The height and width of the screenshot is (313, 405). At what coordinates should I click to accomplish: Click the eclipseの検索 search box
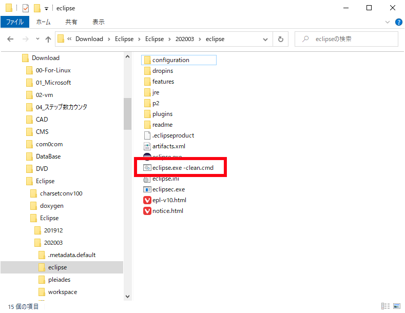coord(346,39)
